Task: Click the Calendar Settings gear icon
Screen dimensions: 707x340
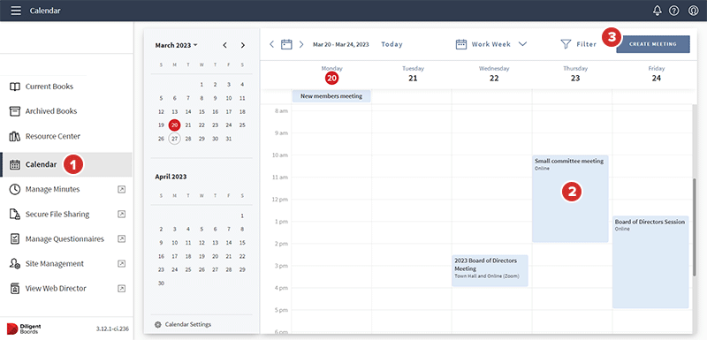Action: (158, 324)
